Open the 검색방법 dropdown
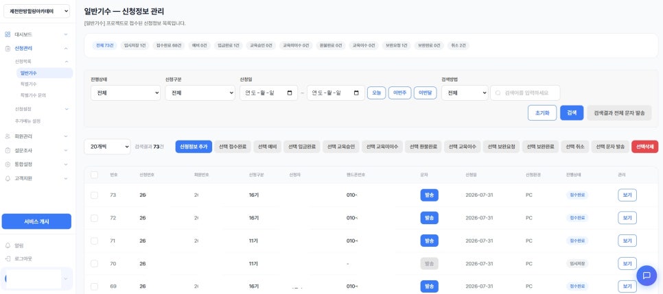This screenshot has width=663, height=294. 465,93
